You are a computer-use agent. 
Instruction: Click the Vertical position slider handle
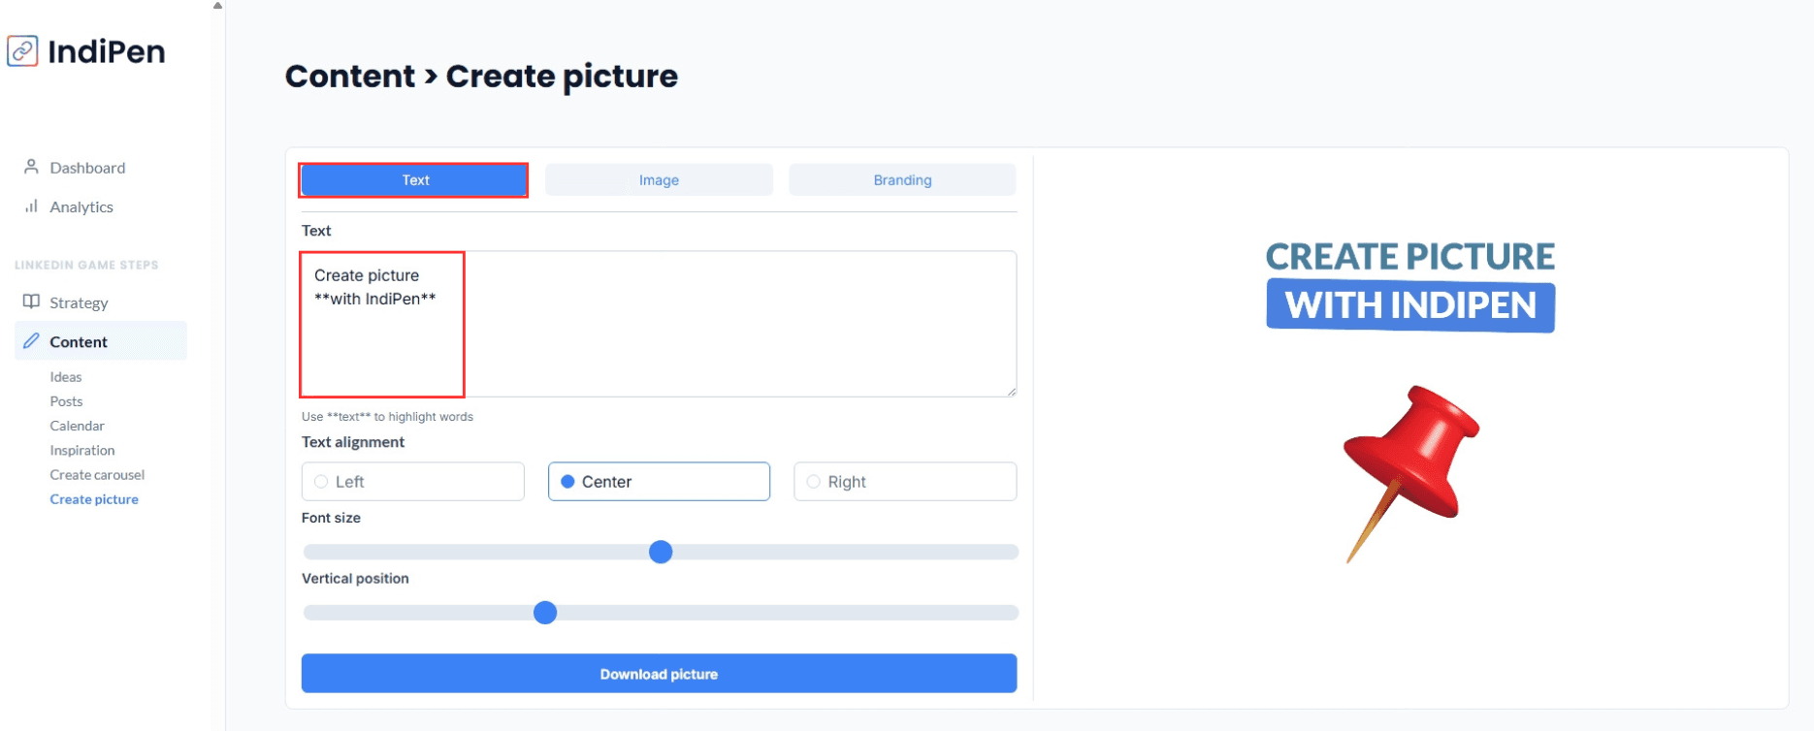click(x=545, y=613)
